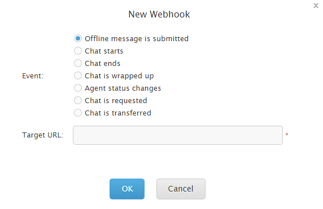The image size is (323, 209).
Task: Click the "Chat ends" label text
Action: [x=102, y=63]
